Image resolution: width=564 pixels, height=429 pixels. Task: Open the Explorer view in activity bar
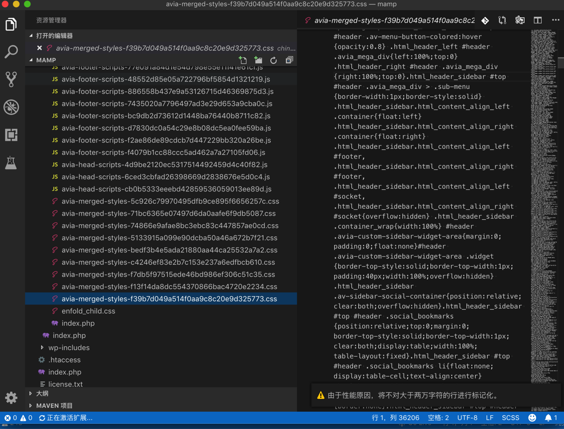pyautogui.click(x=11, y=24)
